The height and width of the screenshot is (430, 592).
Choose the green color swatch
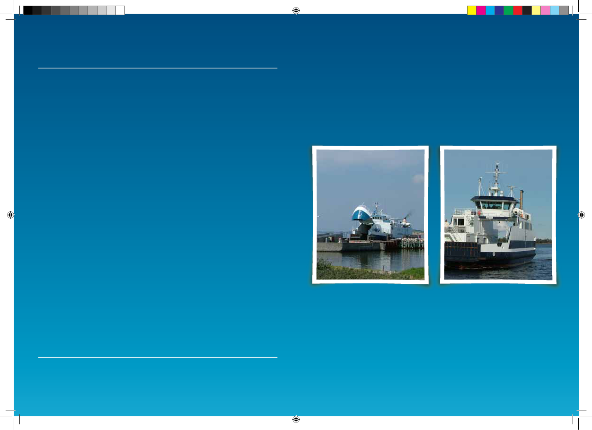click(508, 10)
